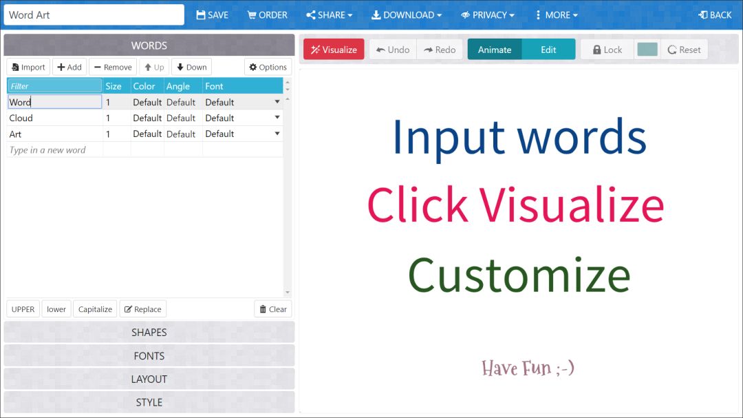Image resolution: width=743 pixels, height=418 pixels.
Task: Open the Privacy dropdown menu
Action: click(488, 14)
